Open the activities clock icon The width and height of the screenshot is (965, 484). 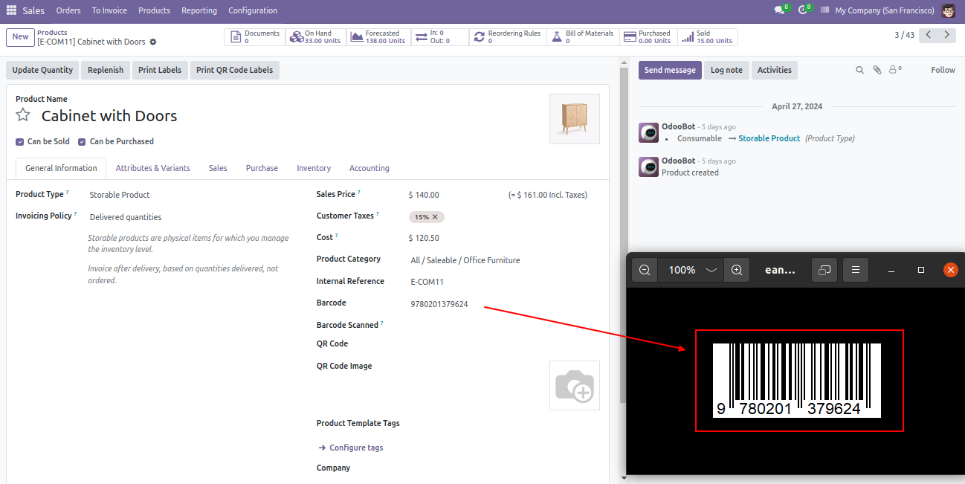coord(804,10)
